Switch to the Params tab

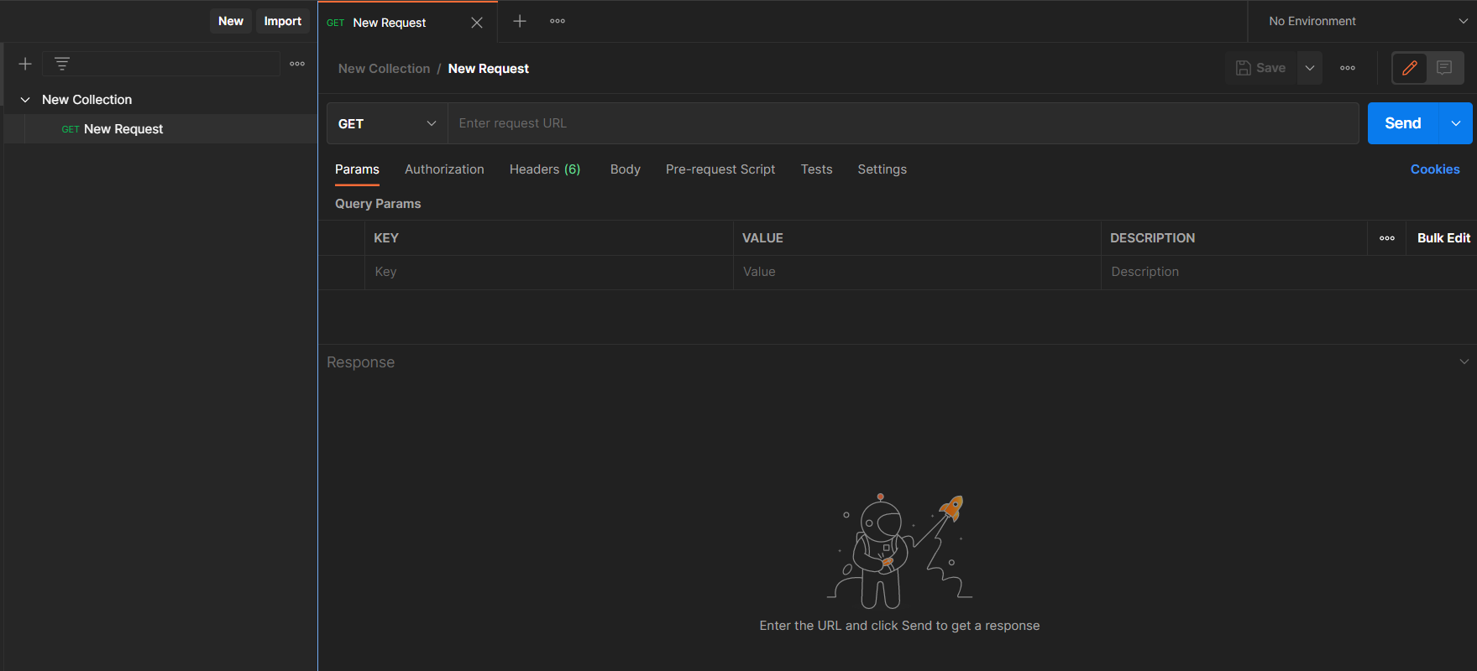pos(357,169)
